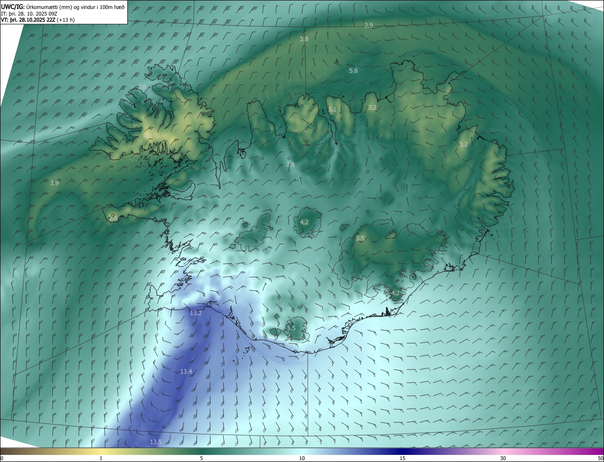
Task: Click the legend tick label '10'
Action: coord(302,459)
